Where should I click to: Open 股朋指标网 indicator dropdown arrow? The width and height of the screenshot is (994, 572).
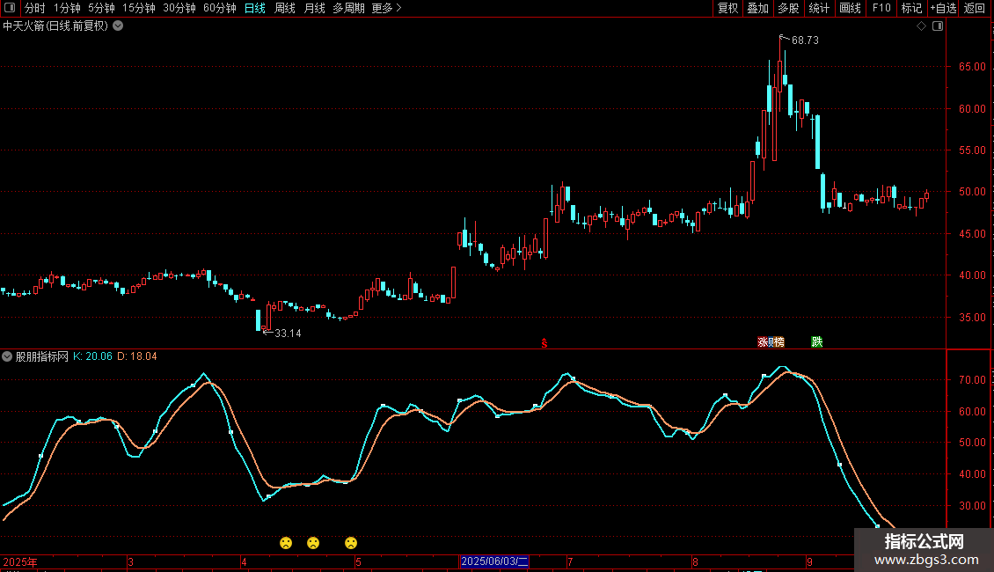click(x=7, y=356)
